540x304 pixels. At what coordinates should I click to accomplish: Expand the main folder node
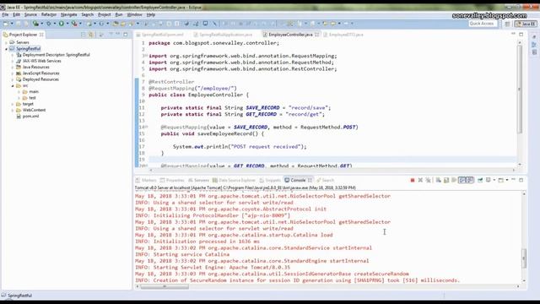click(x=19, y=92)
